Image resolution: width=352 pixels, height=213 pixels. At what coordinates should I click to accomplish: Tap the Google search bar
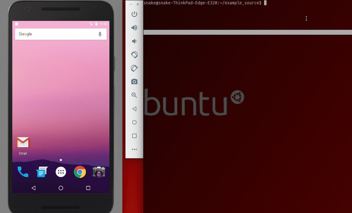point(61,34)
